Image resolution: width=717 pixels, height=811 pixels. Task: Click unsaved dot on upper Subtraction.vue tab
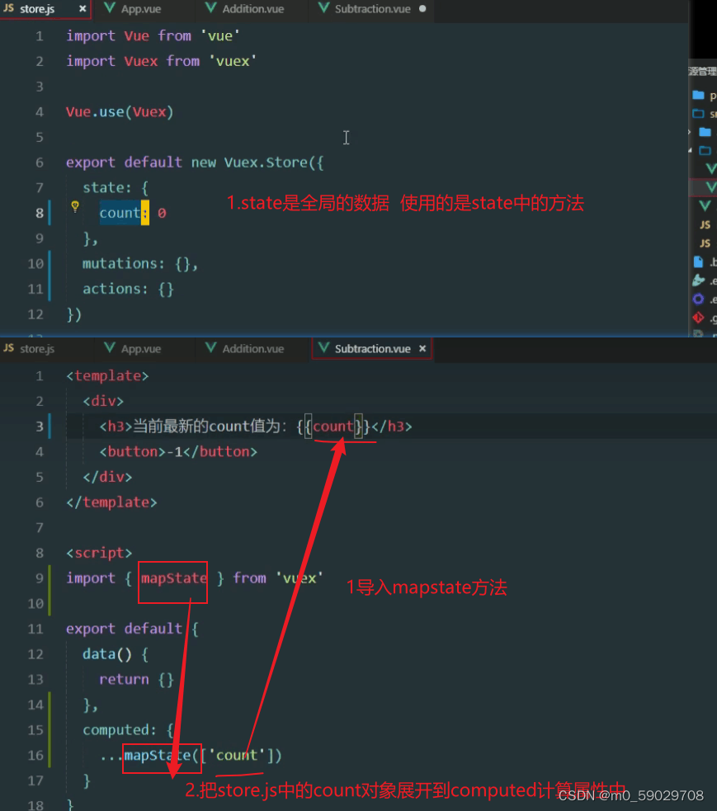(x=422, y=9)
